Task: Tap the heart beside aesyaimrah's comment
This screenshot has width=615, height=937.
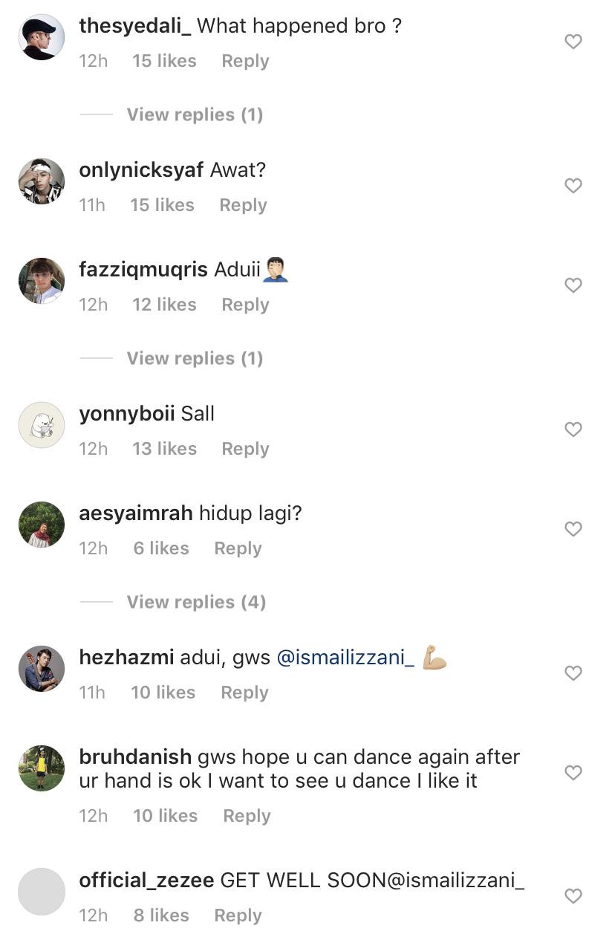Action: (x=573, y=529)
